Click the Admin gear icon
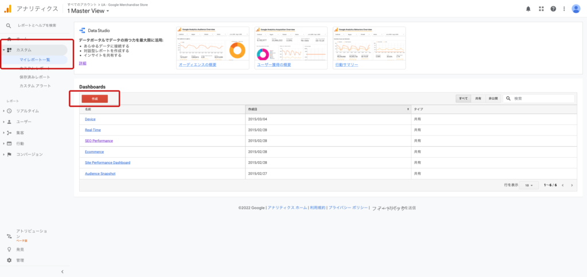This screenshot has height=277, width=587. point(9,260)
